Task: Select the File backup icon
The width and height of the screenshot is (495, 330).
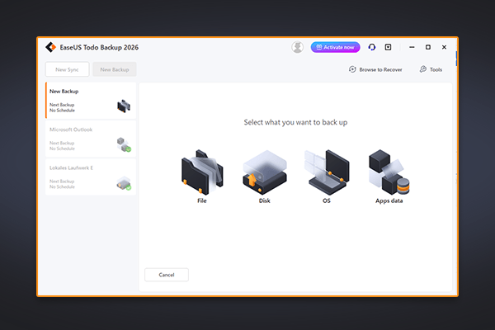Action: 202,172
